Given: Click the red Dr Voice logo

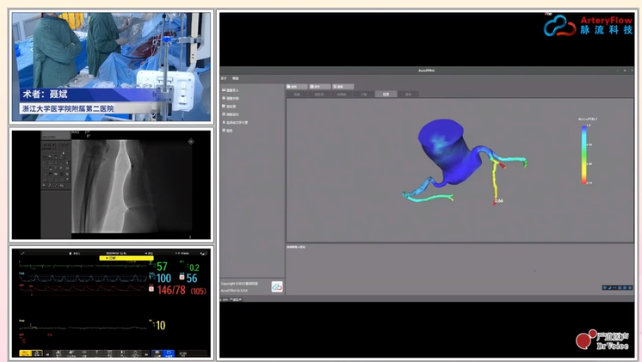Looking at the screenshot, I should 588,341.
